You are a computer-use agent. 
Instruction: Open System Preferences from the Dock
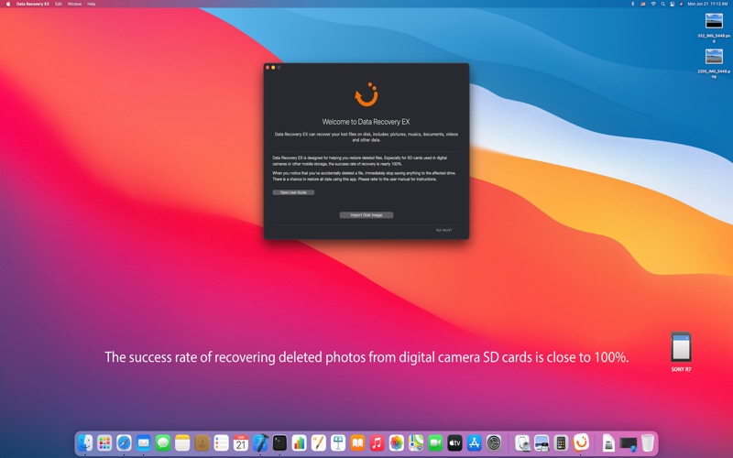(494, 442)
